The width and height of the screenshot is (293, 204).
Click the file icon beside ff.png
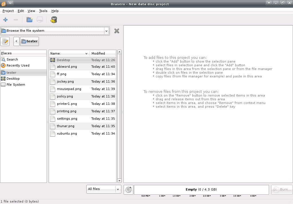[x=53, y=74]
